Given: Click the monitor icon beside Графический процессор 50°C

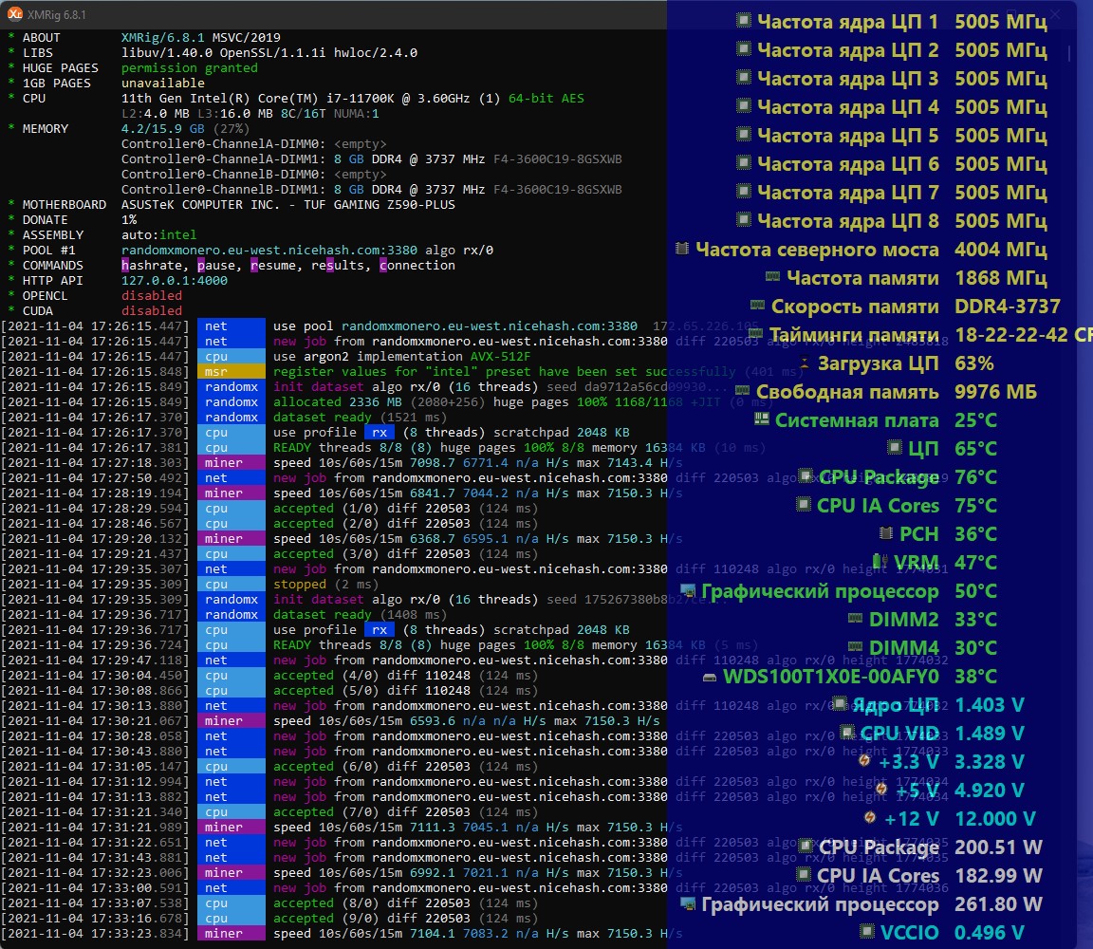Looking at the screenshot, I should [x=688, y=590].
